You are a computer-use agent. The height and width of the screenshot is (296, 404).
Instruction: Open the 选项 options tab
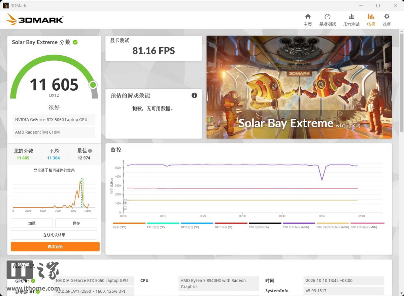[386, 20]
